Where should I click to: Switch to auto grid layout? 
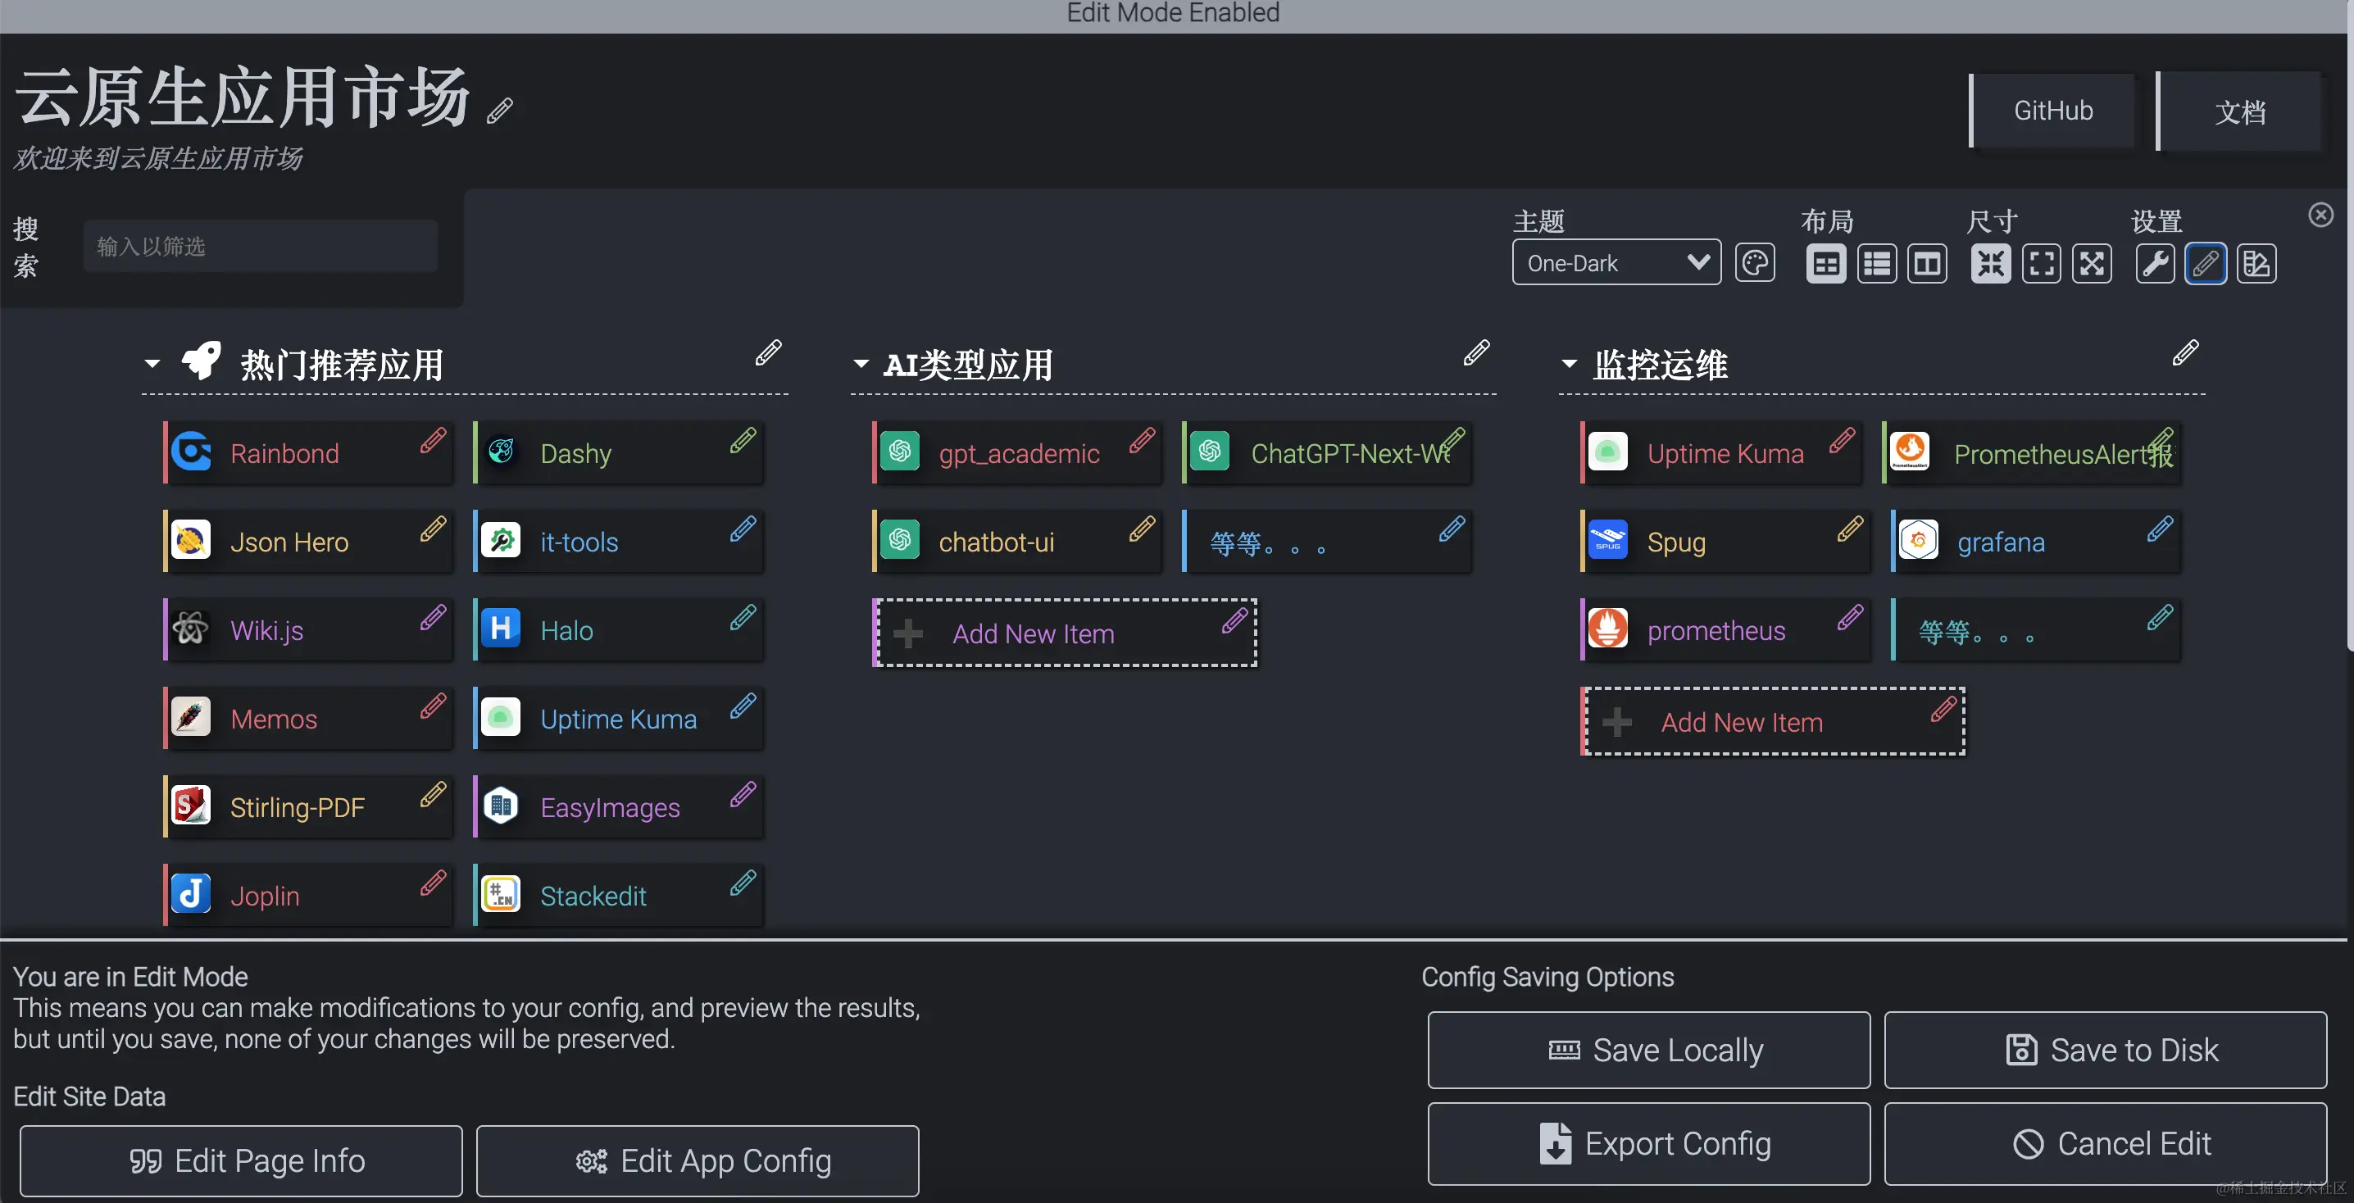coord(1826,264)
